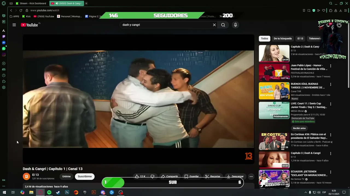Screen dimensions: 350x196
Task: Open the toolbar extensions cube icon
Action: tap(331, 10)
